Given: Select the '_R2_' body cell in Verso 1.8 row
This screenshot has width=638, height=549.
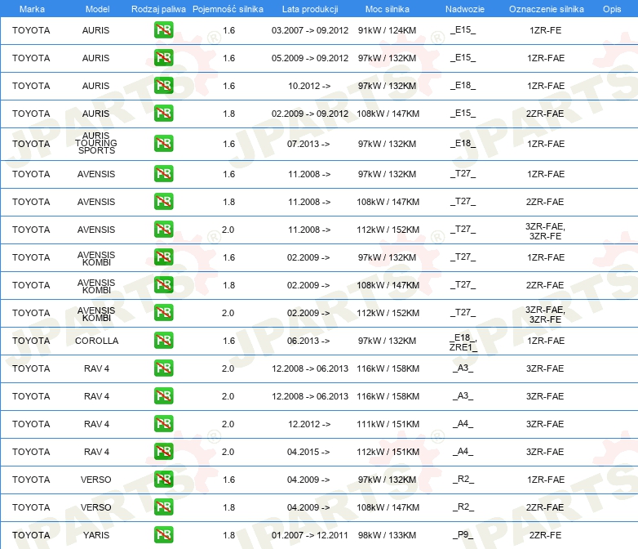Looking at the screenshot, I should (x=463, y=507).
